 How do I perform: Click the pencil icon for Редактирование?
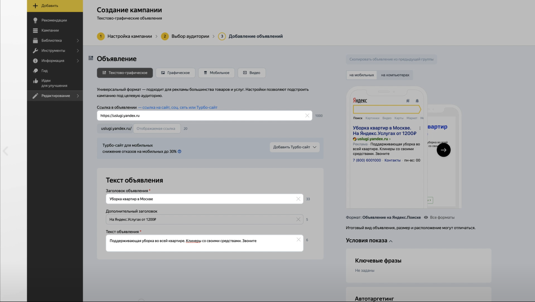click(35, 96)
